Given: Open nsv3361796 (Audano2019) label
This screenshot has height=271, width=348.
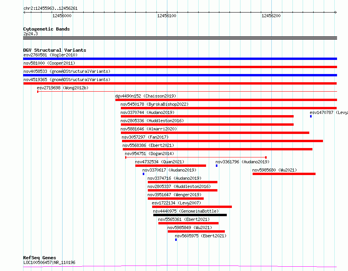Looking at the screenshot, I should (x=242, y=162).
